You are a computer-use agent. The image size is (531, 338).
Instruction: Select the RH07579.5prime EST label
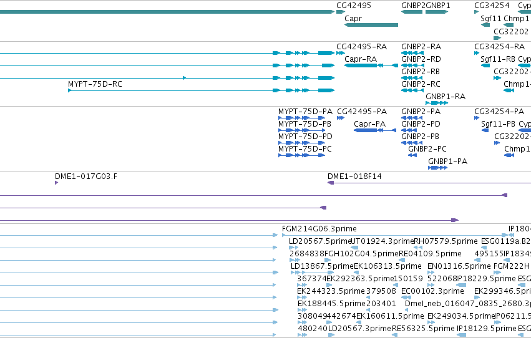click(x=446, y=241)
